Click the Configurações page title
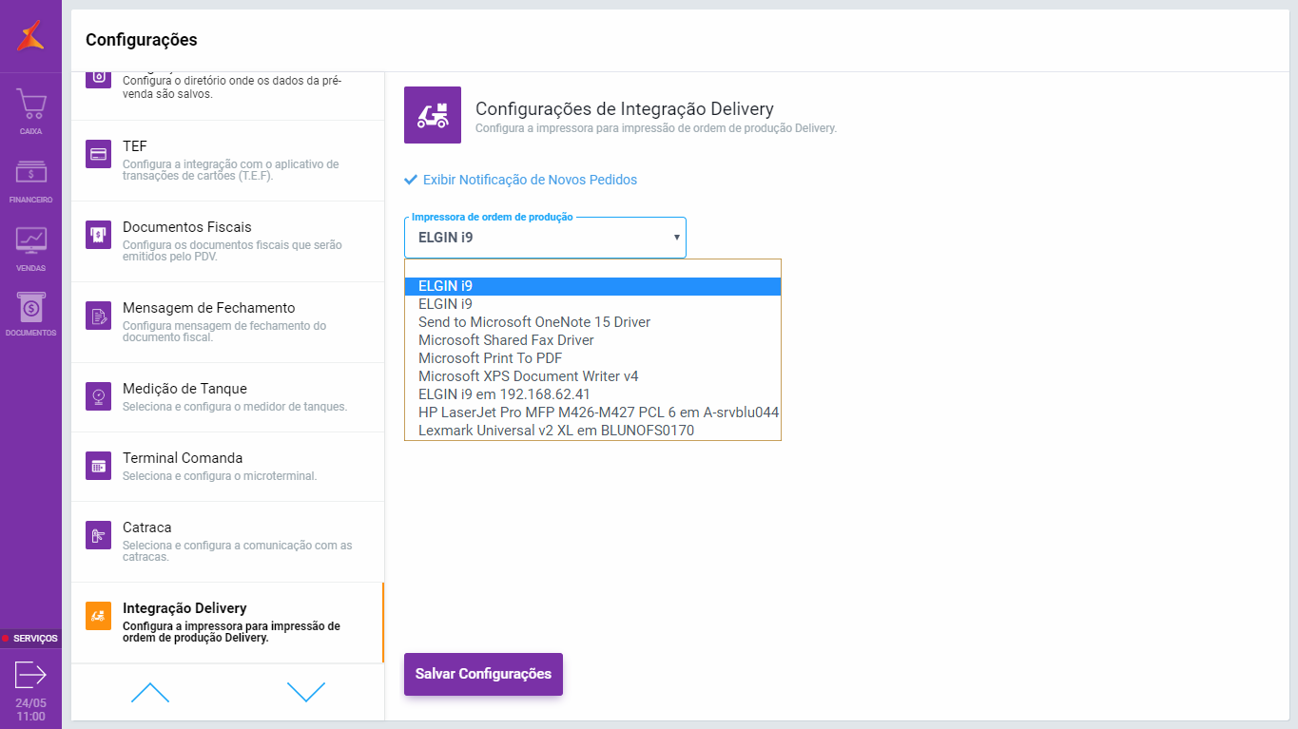This screenshot has width=1298, height=729. coord(142,40)
